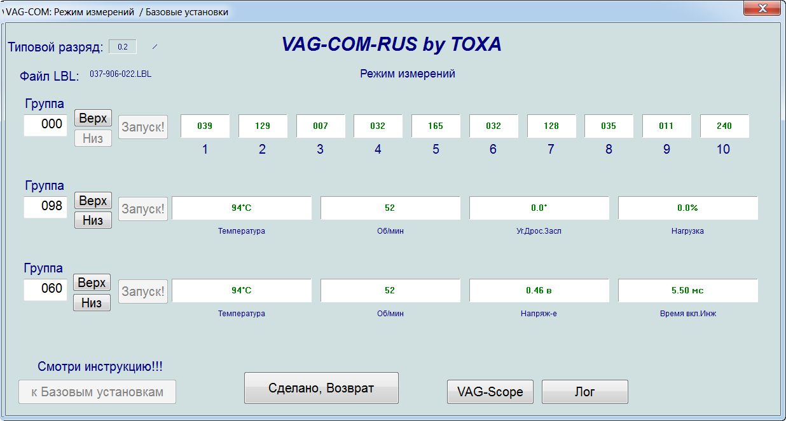Click the Нагрузка value 0.0%
This screenshot has height=421, width=786.
coord(688,208)
